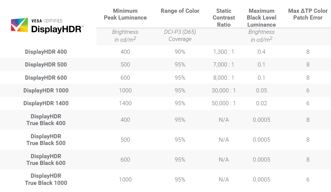
Task: Select the DisplayHDR True Black 600 label
Action: click(46, 160)
